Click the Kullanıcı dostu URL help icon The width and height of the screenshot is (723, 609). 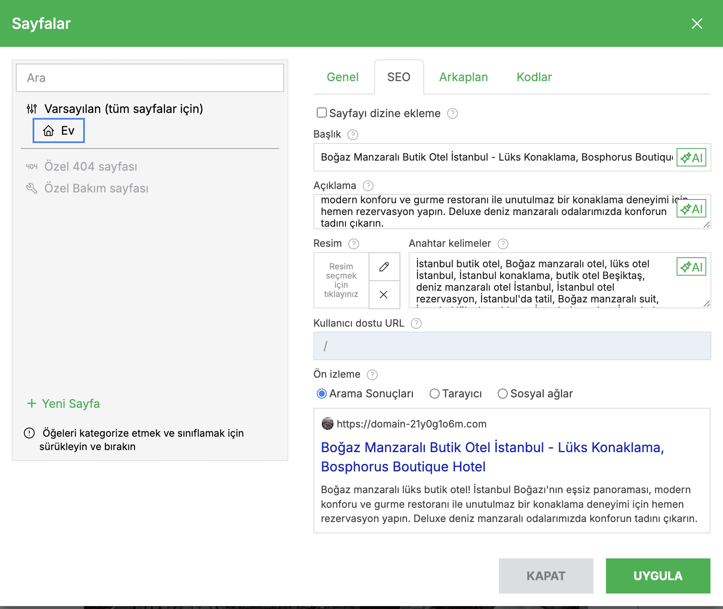[415, 323]
